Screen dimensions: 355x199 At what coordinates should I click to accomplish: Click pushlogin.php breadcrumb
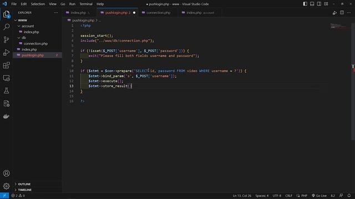[83, 20]
